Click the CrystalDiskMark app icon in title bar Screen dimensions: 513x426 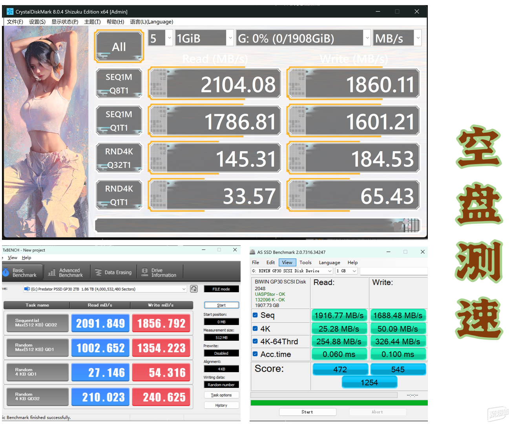10,12
